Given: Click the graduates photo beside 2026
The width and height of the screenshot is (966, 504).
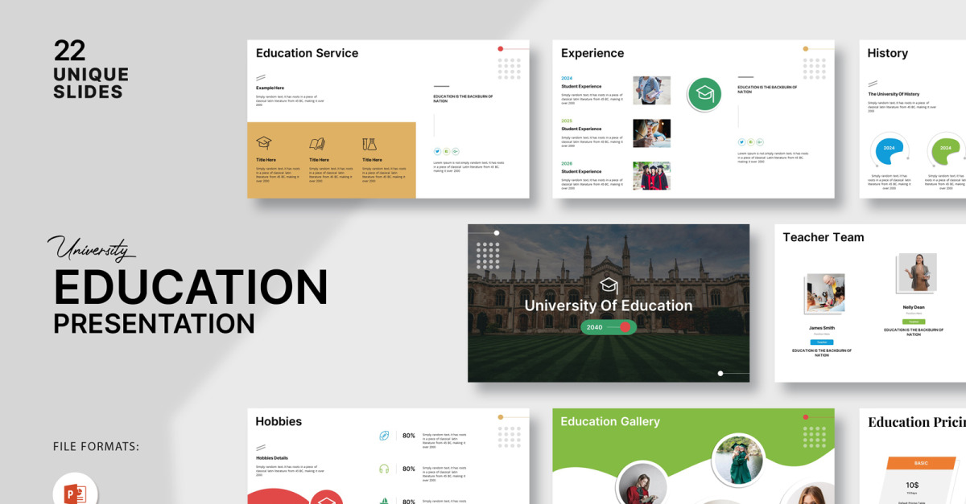Looking at the screenshot, I should coord(651,175).
